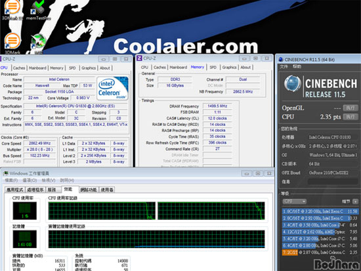Screen dimensions: 361x271
Task: Open the View menu in Task Manager
Action: tap(49, 180)
